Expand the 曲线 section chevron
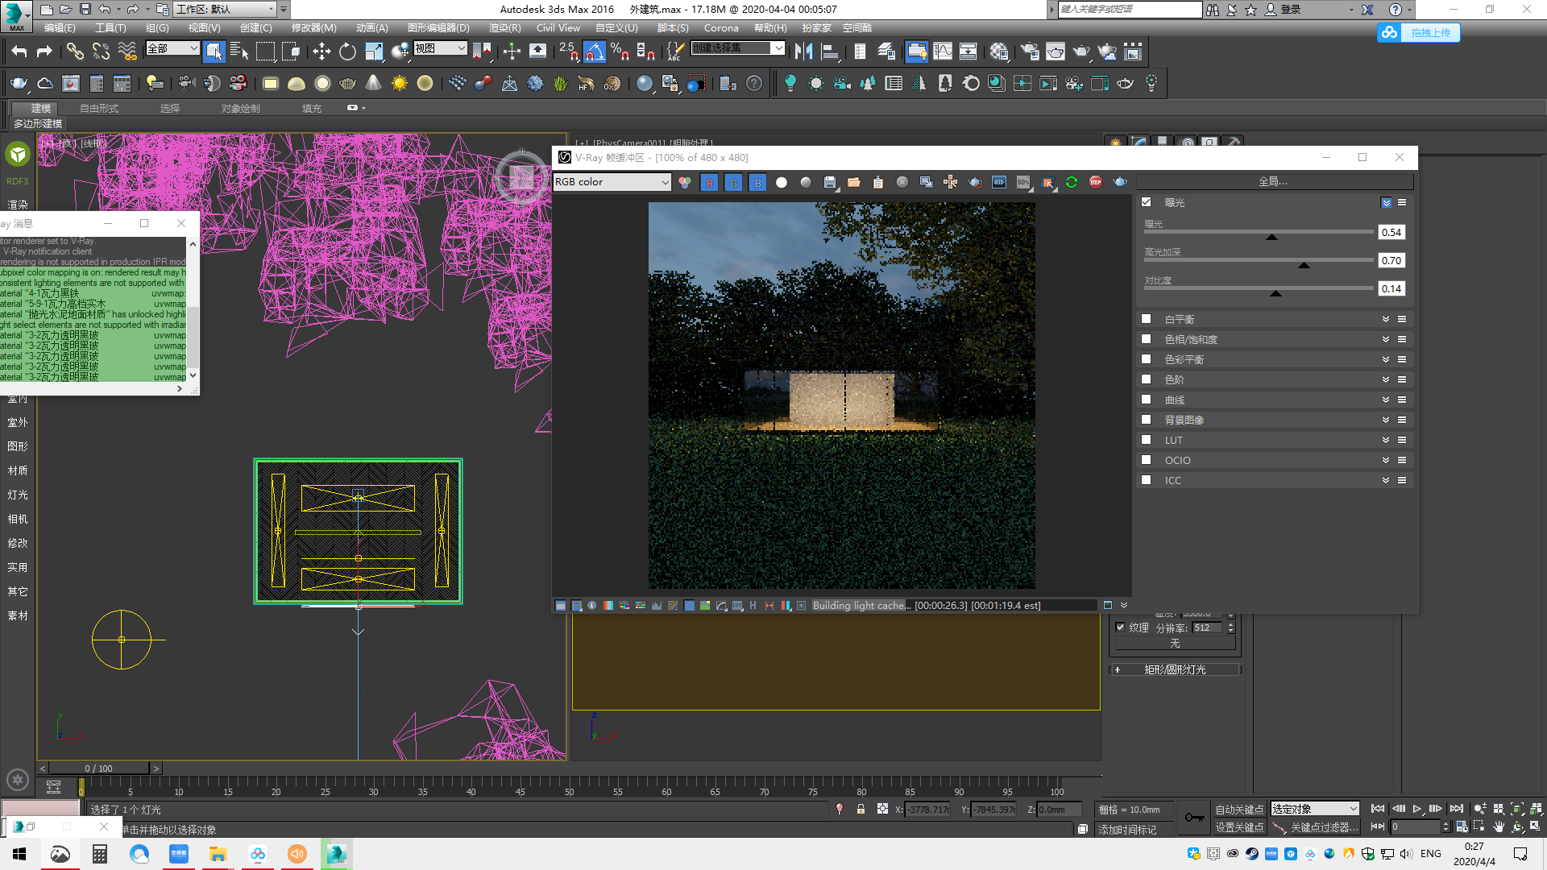Viewport: 1547px width, 870px height. point(1386,400)
